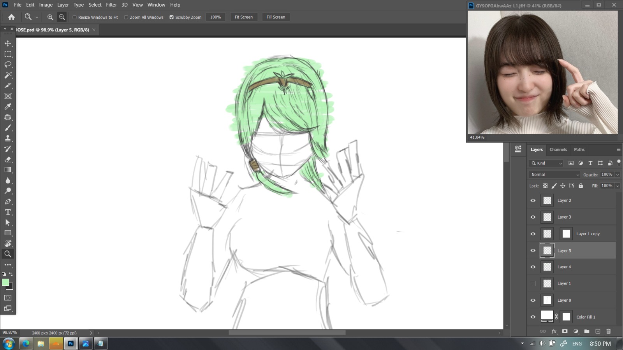The width and height of the screenshot is (623, 350).
Task: Open the File menu
Action: (x=18, y=5)
